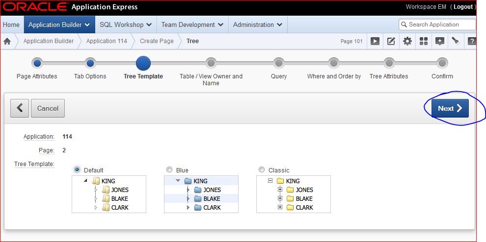
Task: Click KING folder icon in Blue tree
Action: coord(188,181)
